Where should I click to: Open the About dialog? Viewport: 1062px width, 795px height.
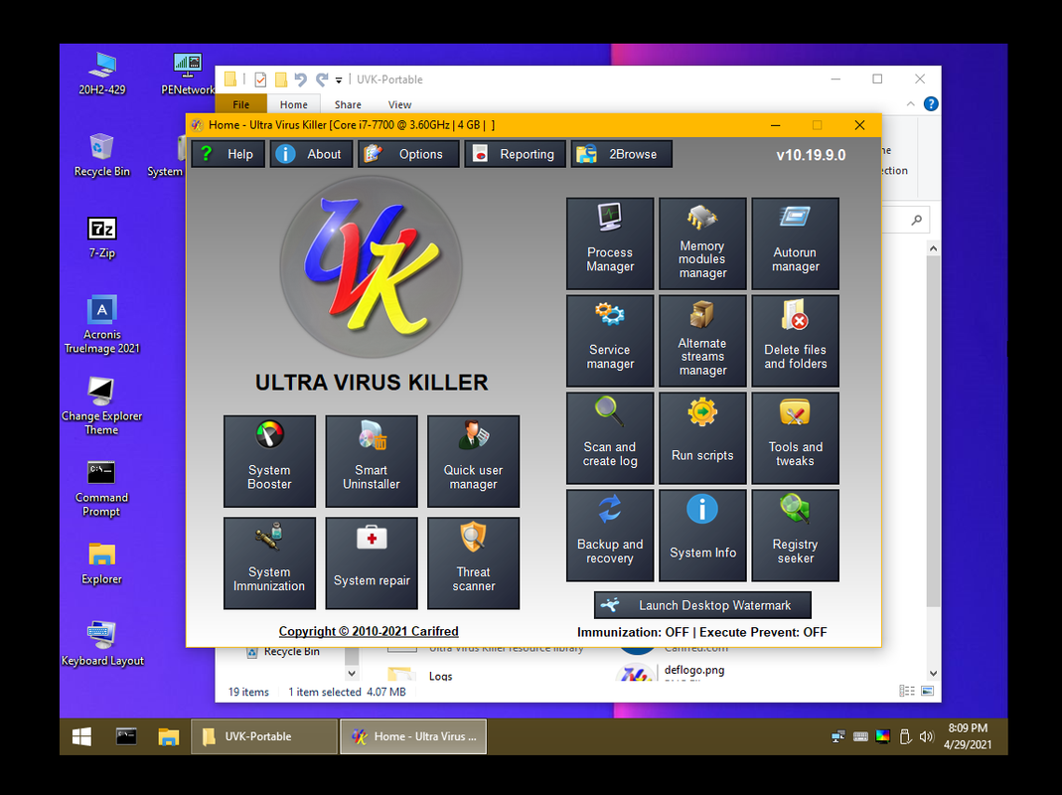click(312, 154)
